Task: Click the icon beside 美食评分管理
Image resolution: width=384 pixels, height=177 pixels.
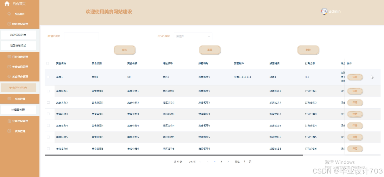Action: coord(9,76)
